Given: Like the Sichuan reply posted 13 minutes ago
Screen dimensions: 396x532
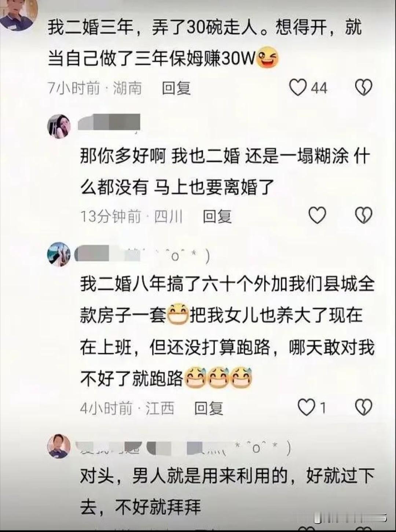Looking at the screenshot, I should point(317,215).
